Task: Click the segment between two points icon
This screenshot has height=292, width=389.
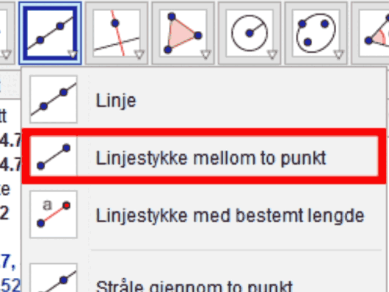Action: (x=54, y=157)
